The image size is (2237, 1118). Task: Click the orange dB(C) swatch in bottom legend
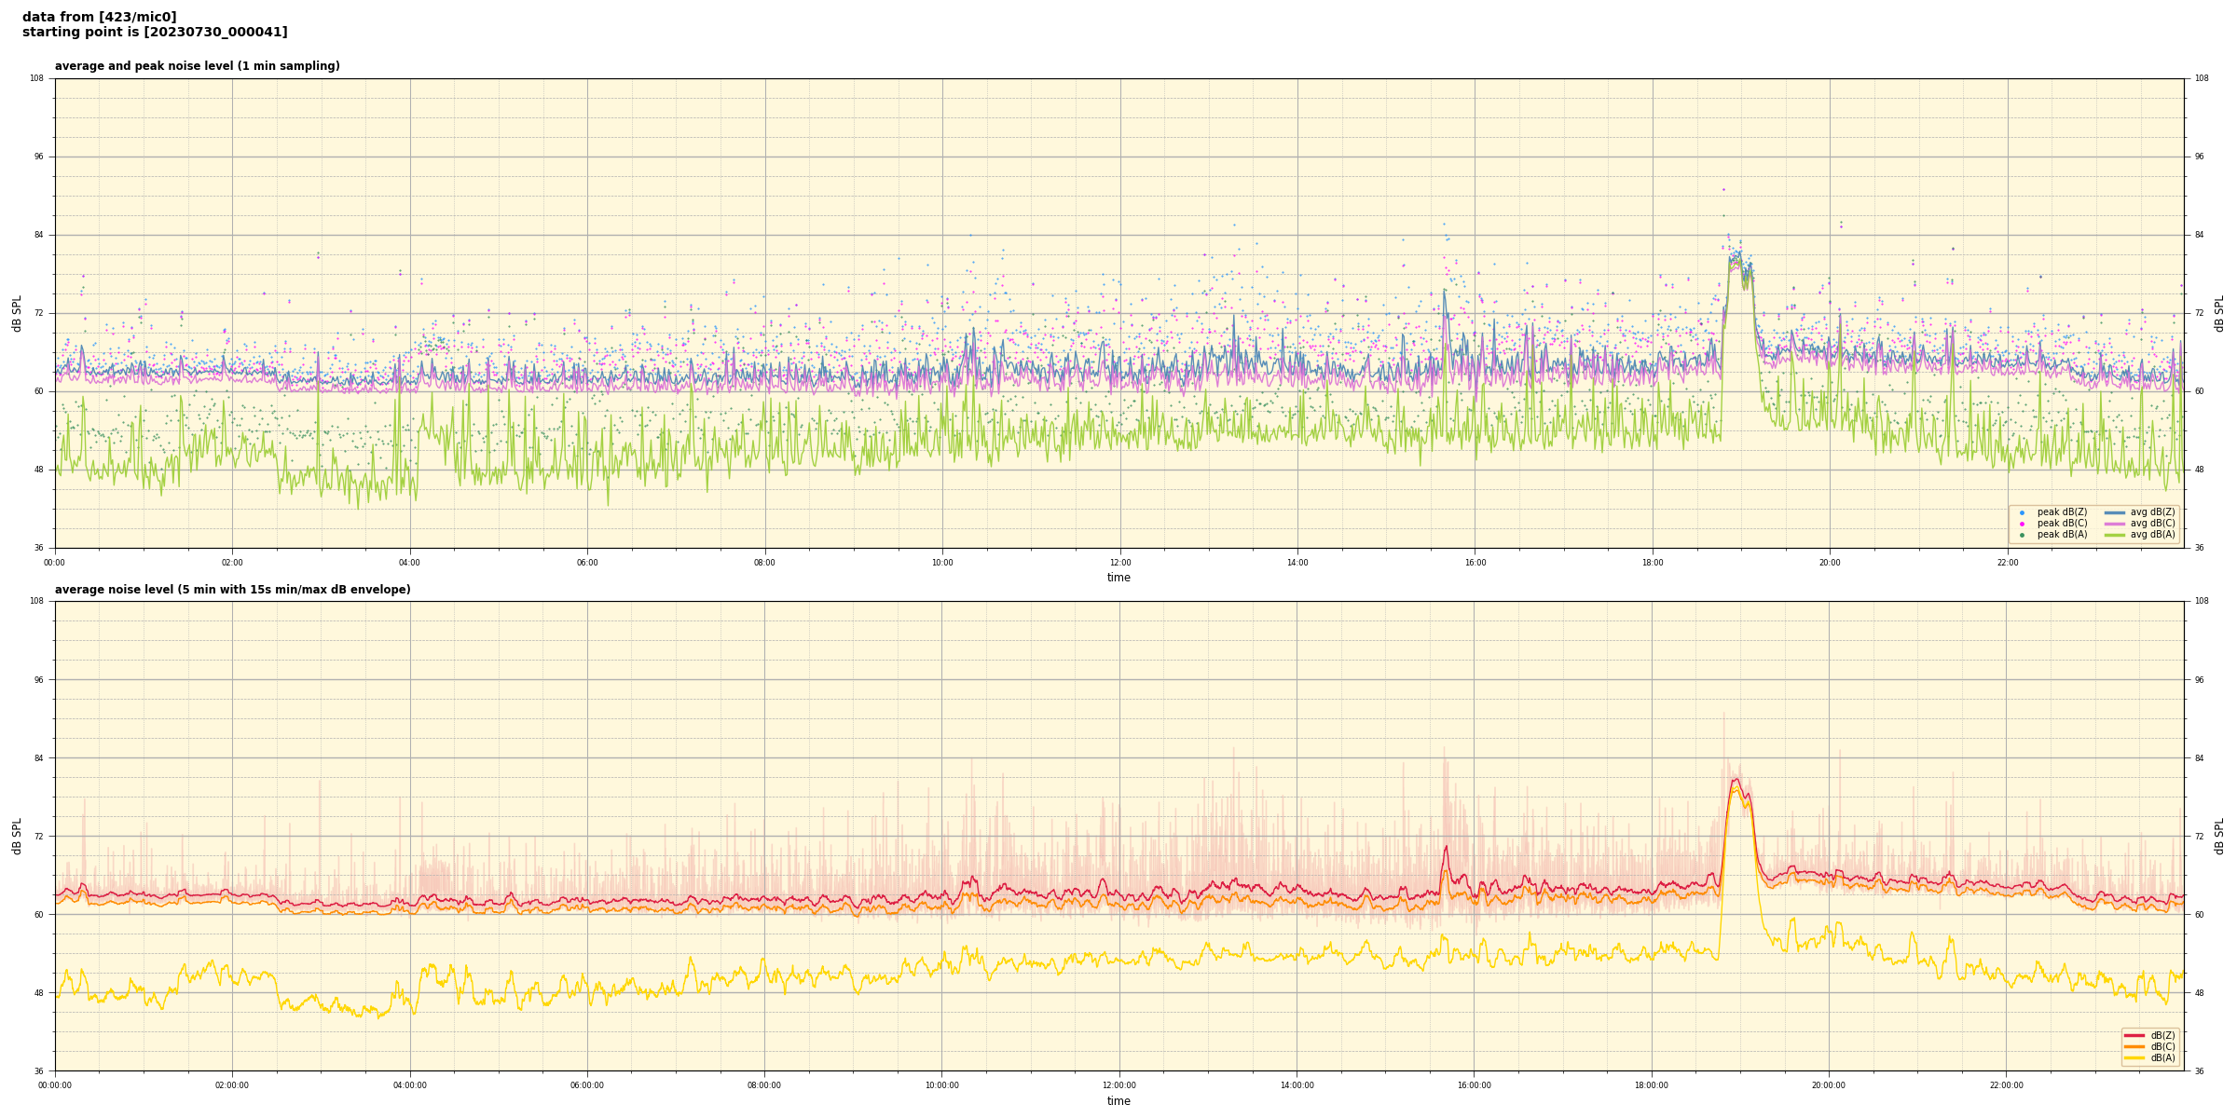2134,1046
